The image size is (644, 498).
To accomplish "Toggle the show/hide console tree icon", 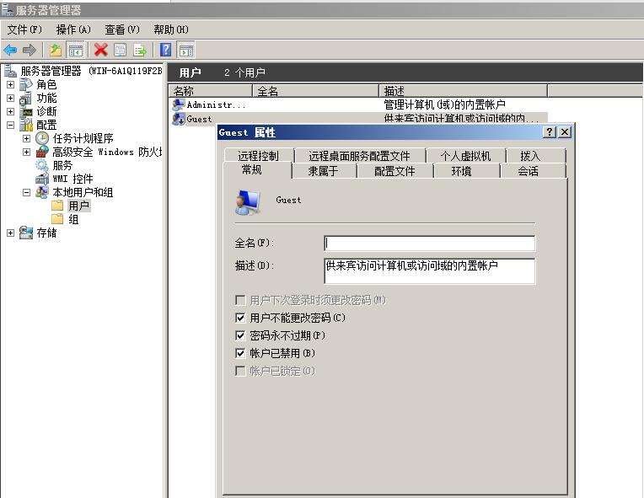I will coord(76,50).
